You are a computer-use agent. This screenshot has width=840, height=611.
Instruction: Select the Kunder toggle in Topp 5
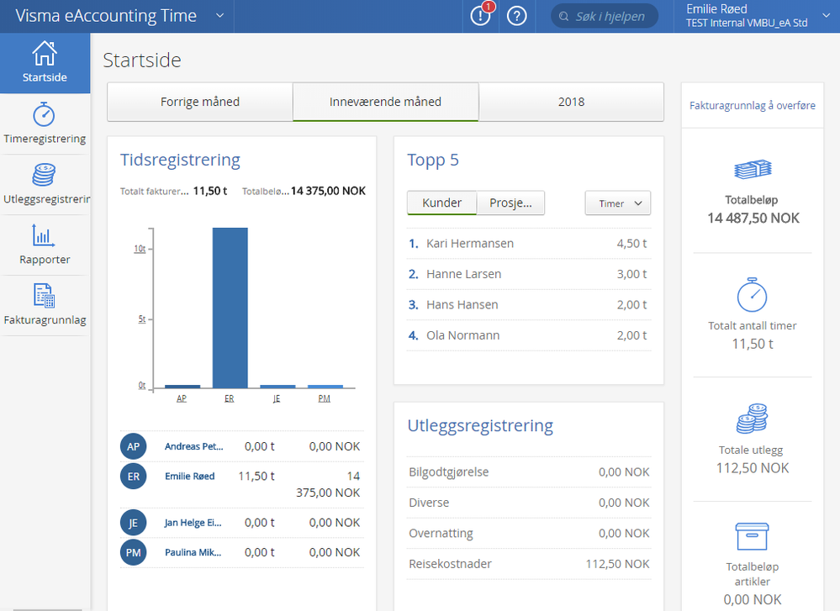pos(441,203)
